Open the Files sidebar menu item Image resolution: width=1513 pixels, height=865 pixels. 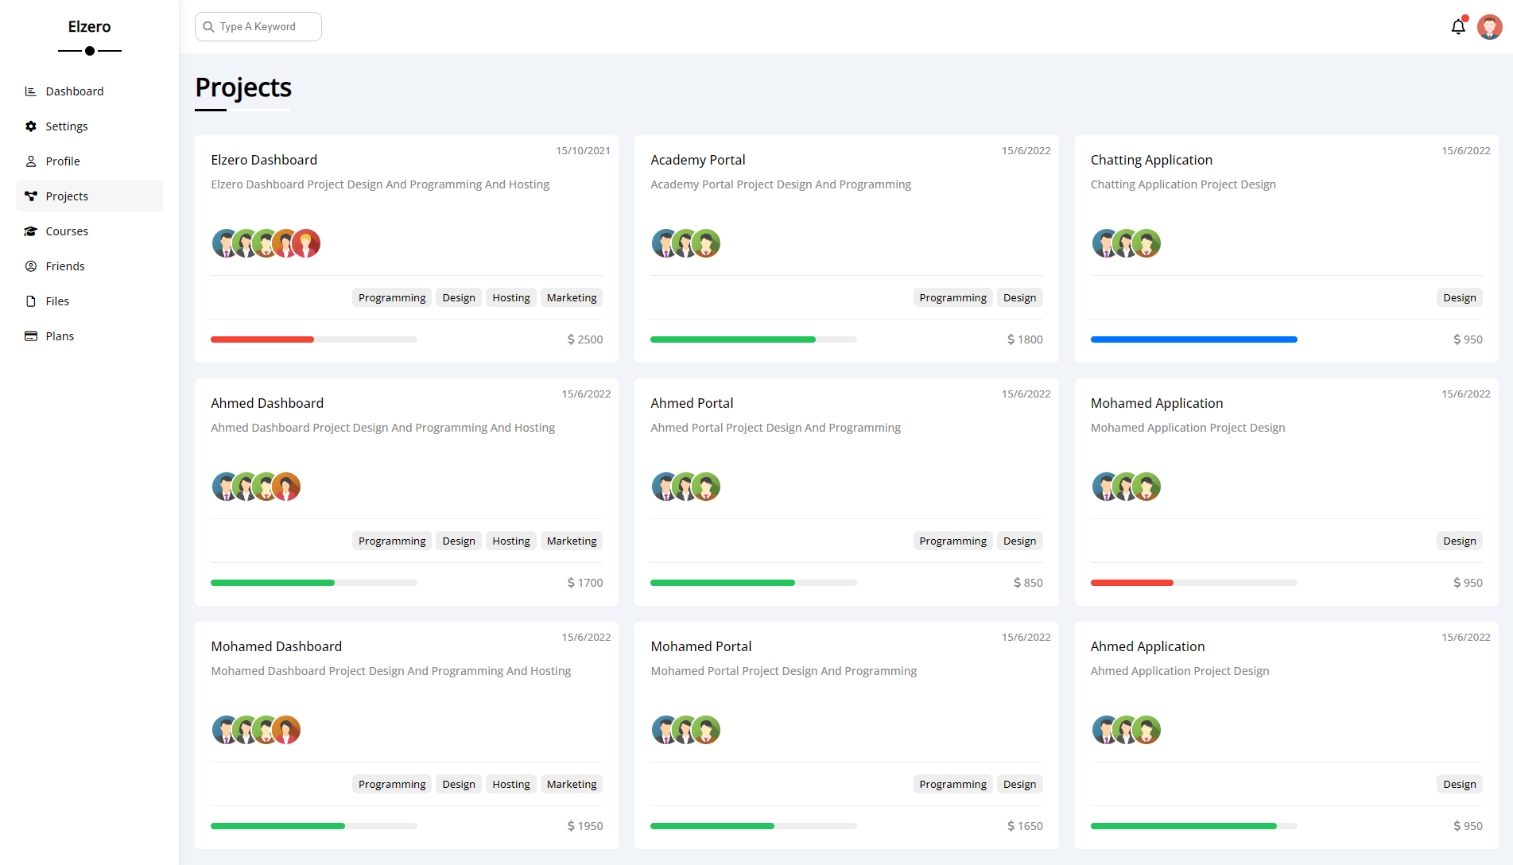(89, 301)
